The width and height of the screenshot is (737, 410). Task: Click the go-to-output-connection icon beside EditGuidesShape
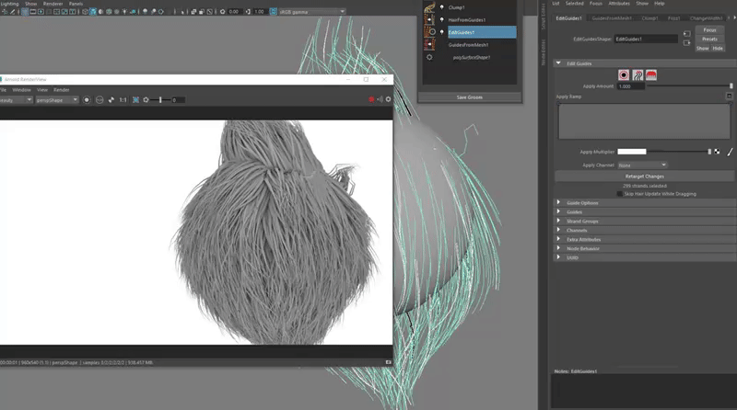(x=686, y=42)
